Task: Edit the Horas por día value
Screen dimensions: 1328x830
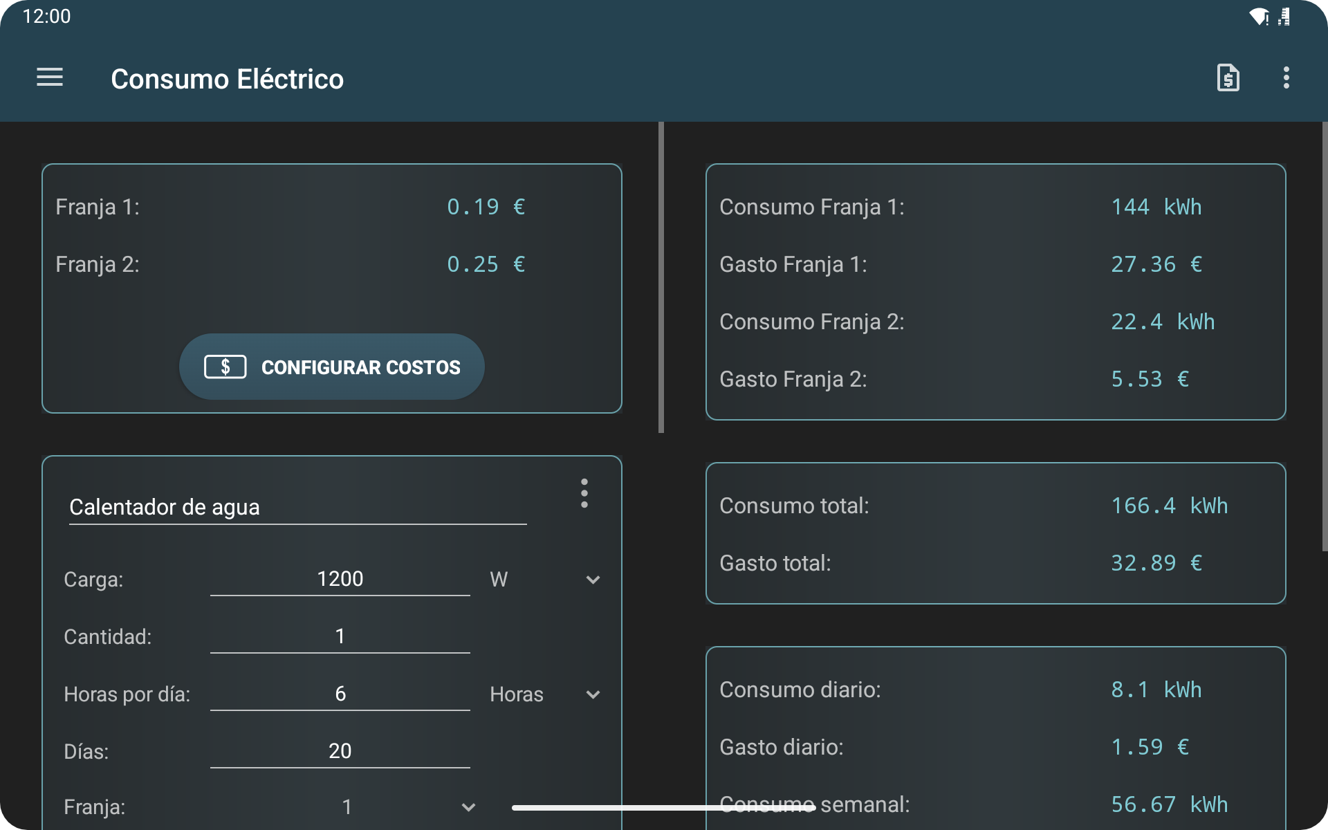Action: 340,694
